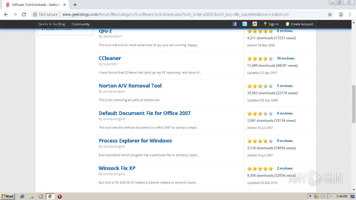This screenshot has height=200, width=356.
Task: Open Winsock Fix XP listing
Action: click(117, 168)
